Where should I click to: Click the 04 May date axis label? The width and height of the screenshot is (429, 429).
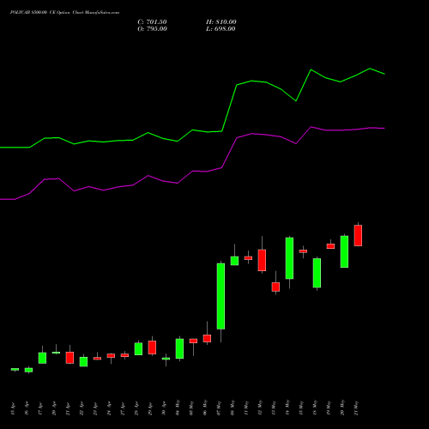click(178, 408)
